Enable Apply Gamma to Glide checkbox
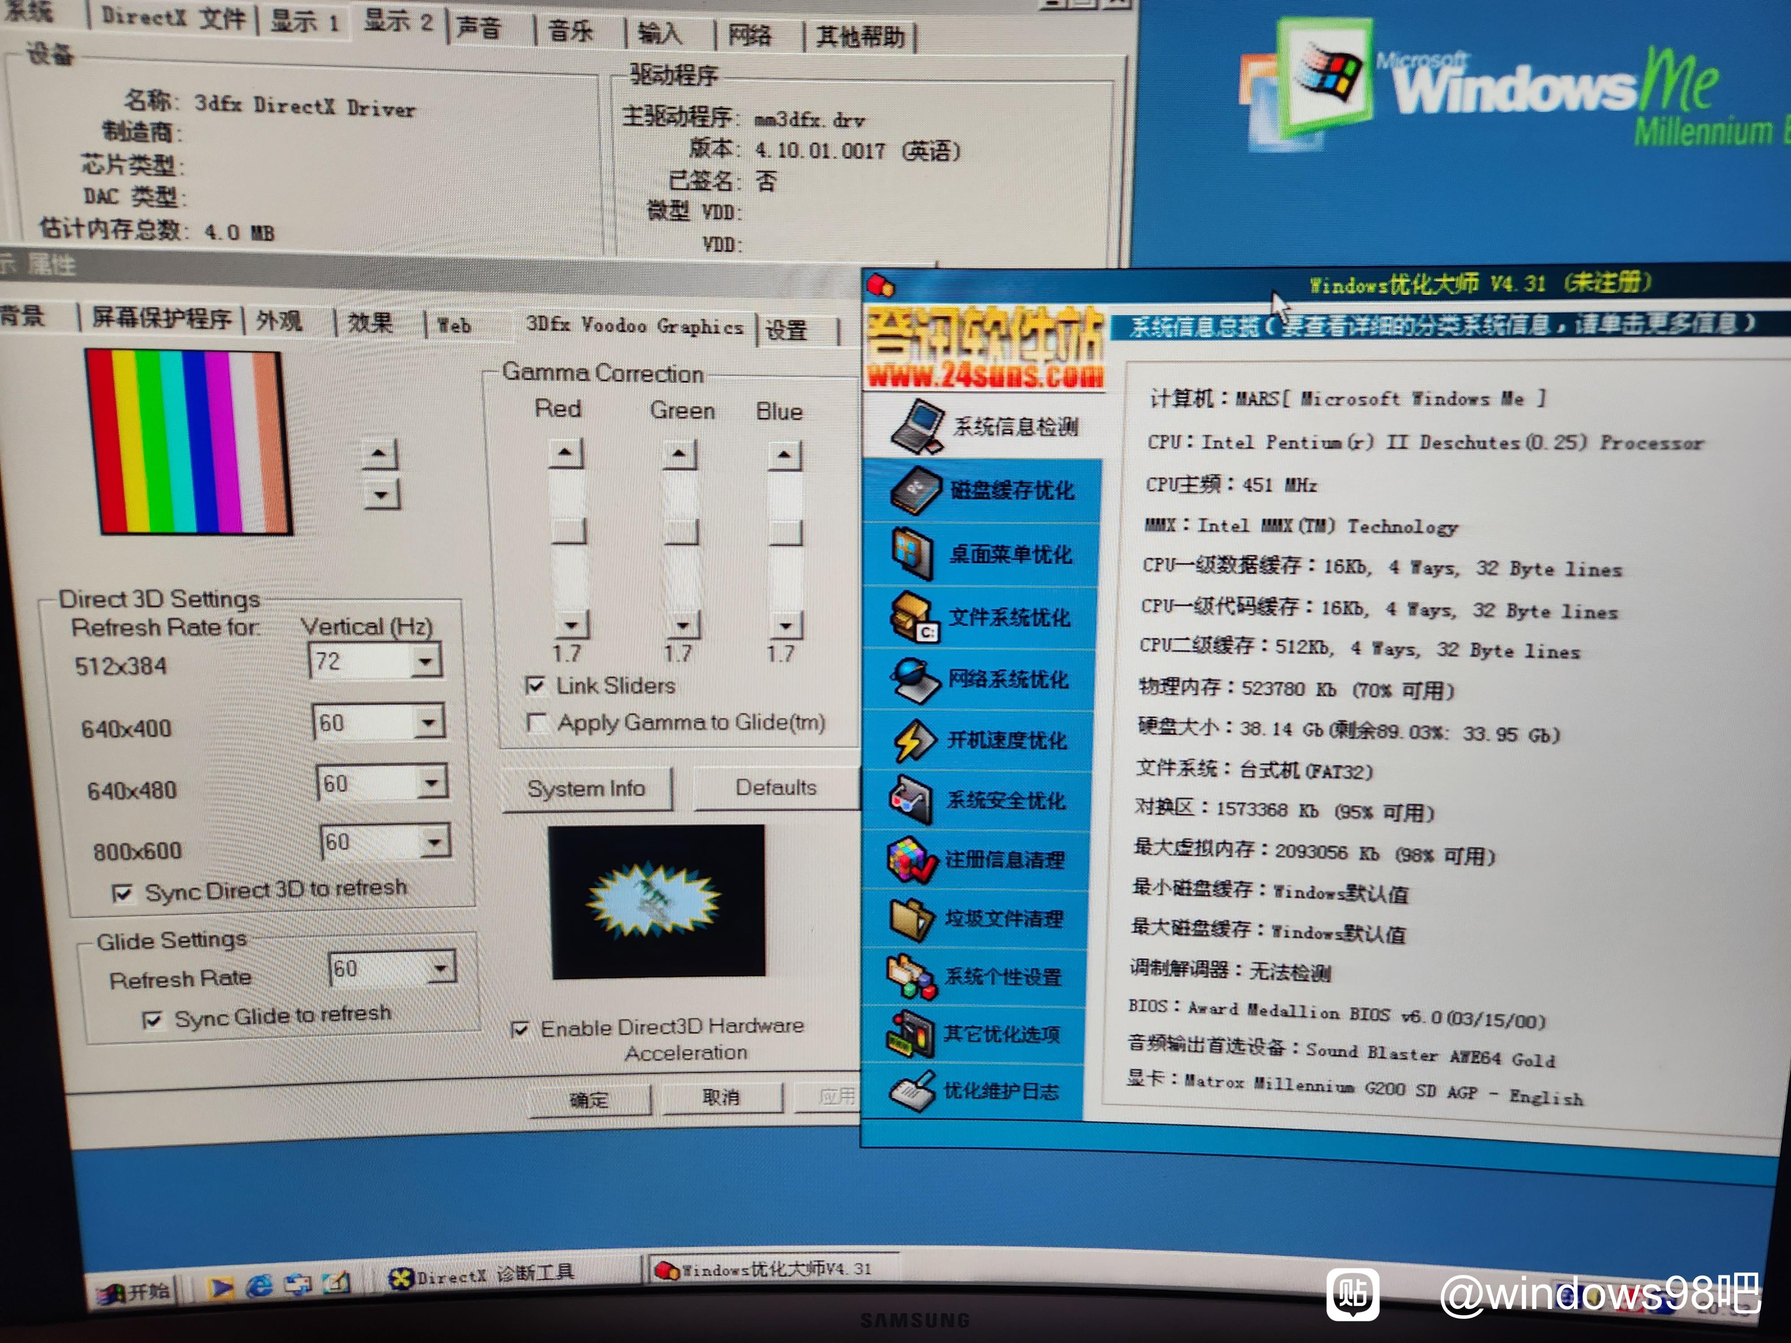The width and height of the screenshot is (1791, 1343). click(x=536, y=722)
